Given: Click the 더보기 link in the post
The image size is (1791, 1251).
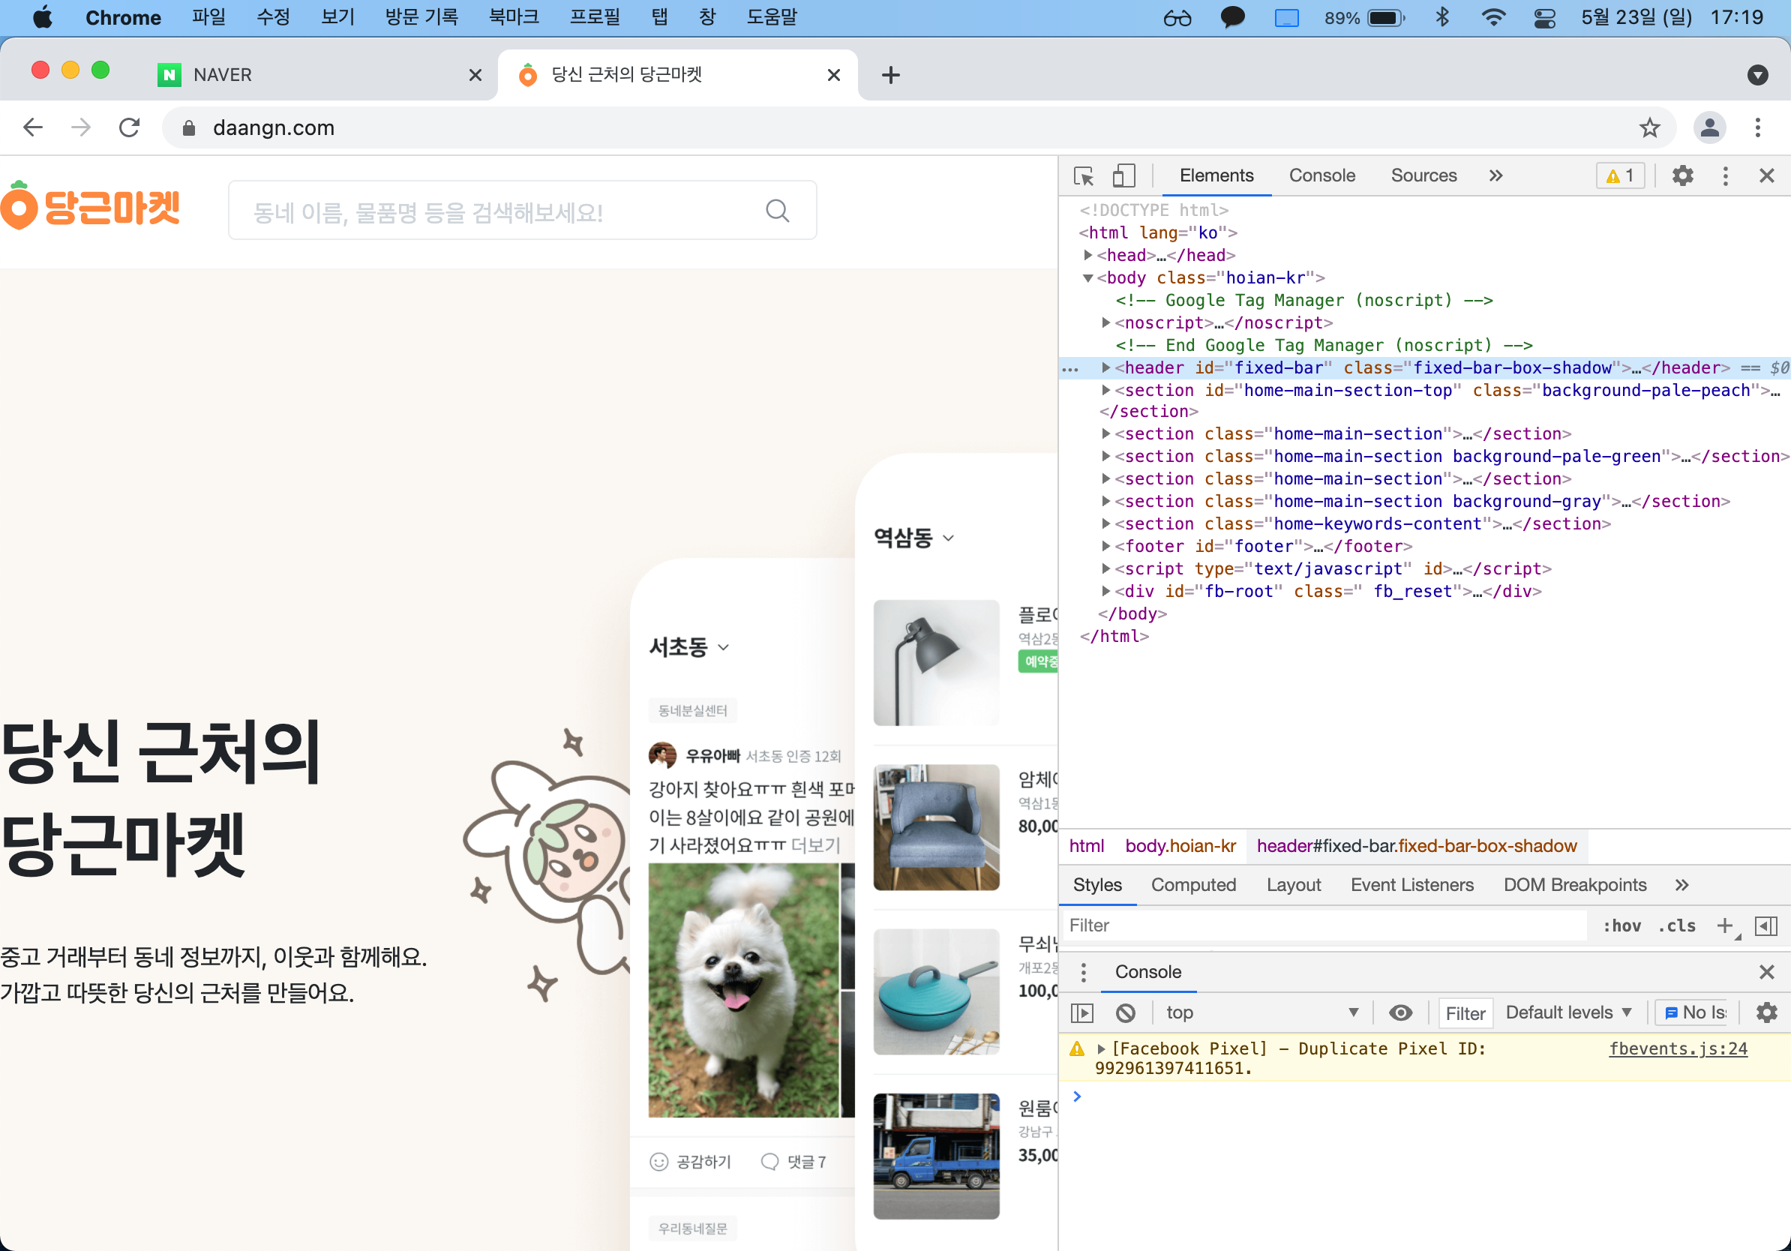Looking at the screenshot, I should [x=815, y=844].
